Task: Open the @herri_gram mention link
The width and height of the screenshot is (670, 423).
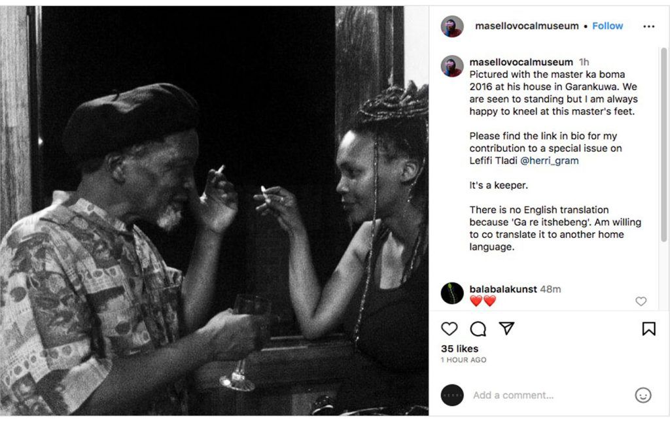Action: pos(554,160)
